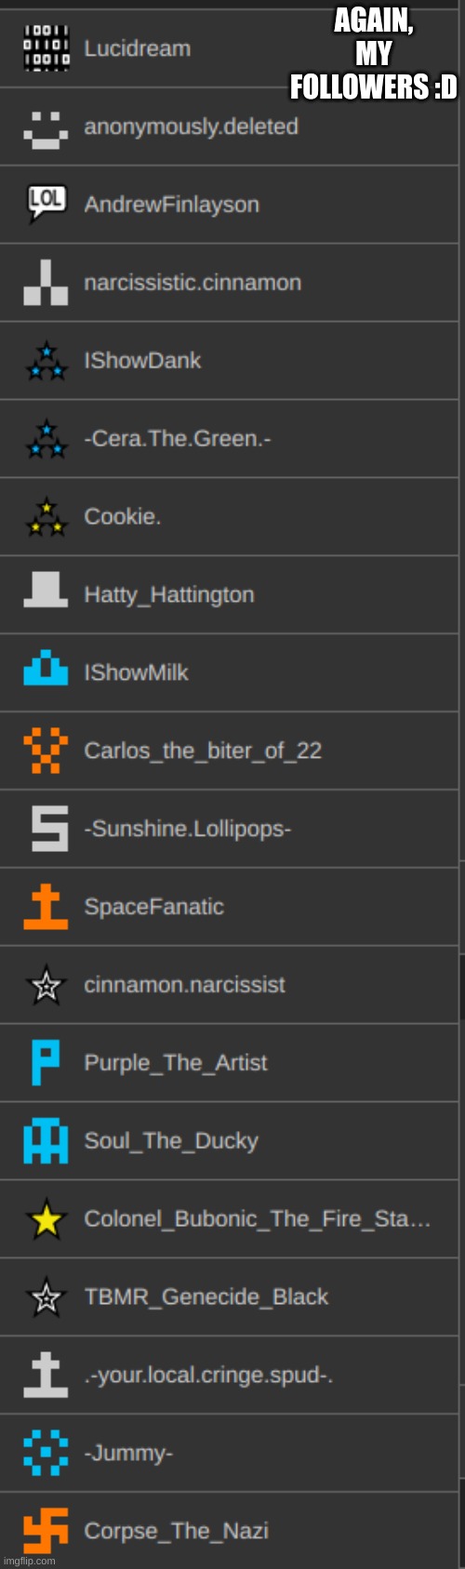465x1569 pixels.
Task: Click the blue dotted face icon beside -Jummy-
Action: click(46, 1453)
